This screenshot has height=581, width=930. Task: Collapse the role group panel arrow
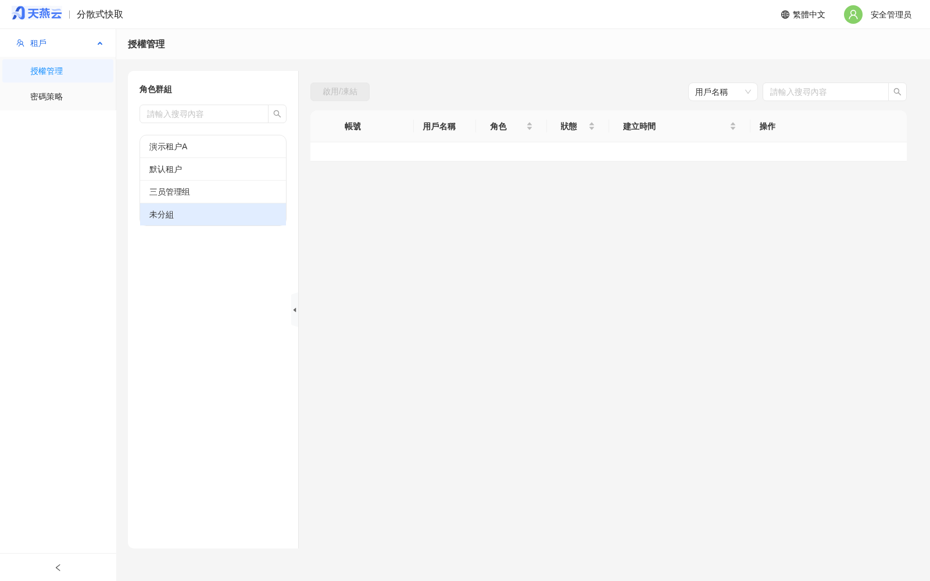coord(295,310)
